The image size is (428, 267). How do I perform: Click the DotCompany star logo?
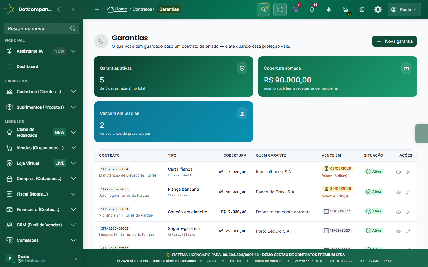pyautogui.click(x=10, y=9)
